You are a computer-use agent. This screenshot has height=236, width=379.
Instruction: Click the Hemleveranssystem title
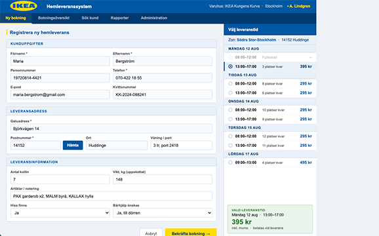coord(69,7)
